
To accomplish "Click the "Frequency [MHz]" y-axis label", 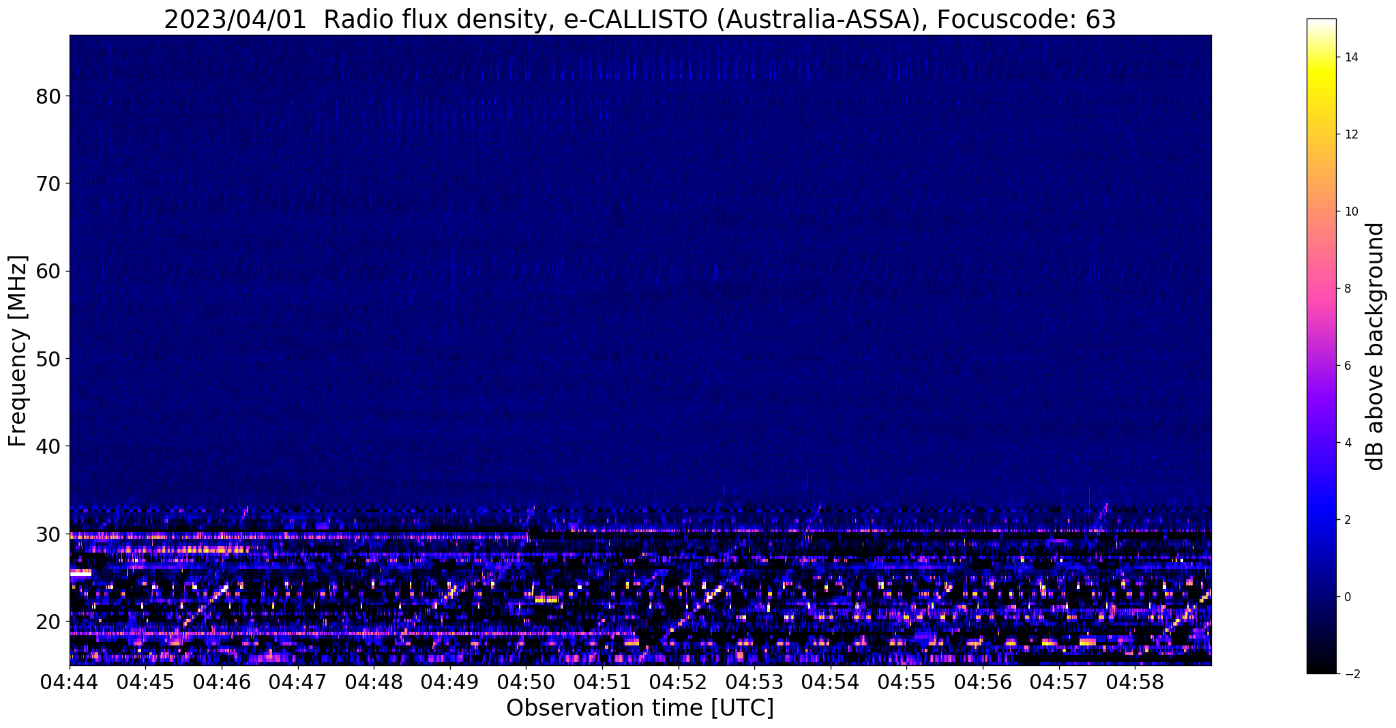I will (x=18, y=351).
